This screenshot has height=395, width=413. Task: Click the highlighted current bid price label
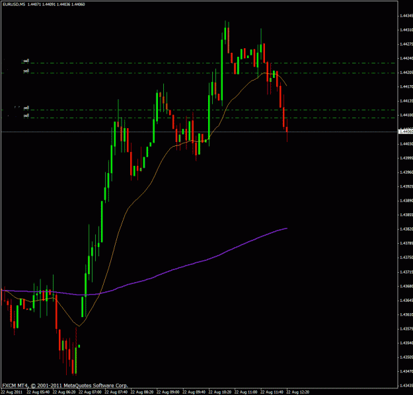tap(406, 131)
